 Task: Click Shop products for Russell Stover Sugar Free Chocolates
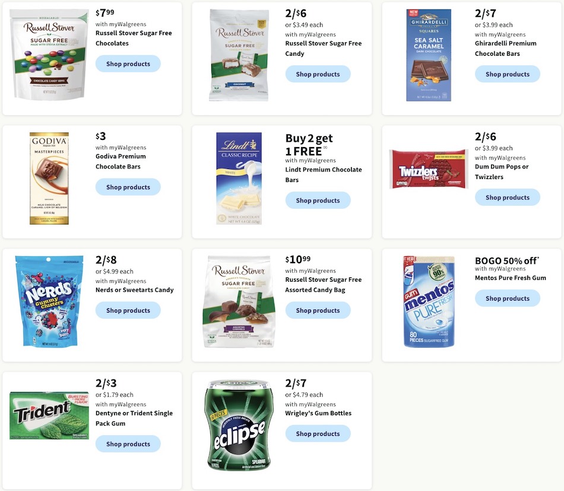coord(128,63)
